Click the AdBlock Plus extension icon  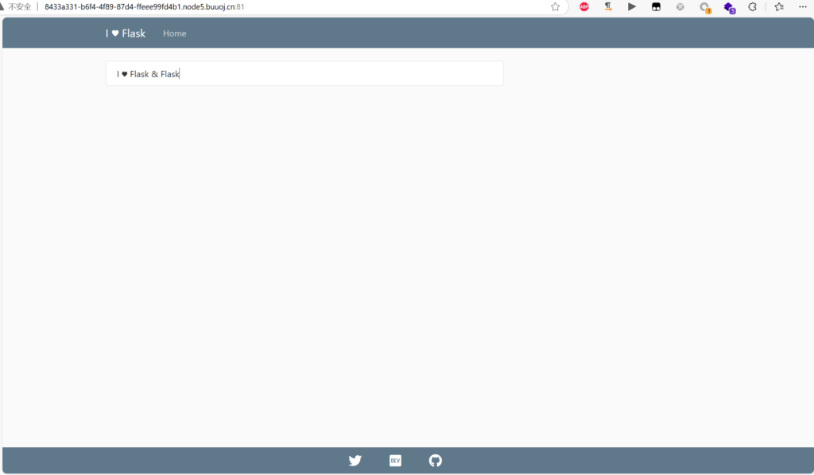pyautogui.click(x=584, y=6)
